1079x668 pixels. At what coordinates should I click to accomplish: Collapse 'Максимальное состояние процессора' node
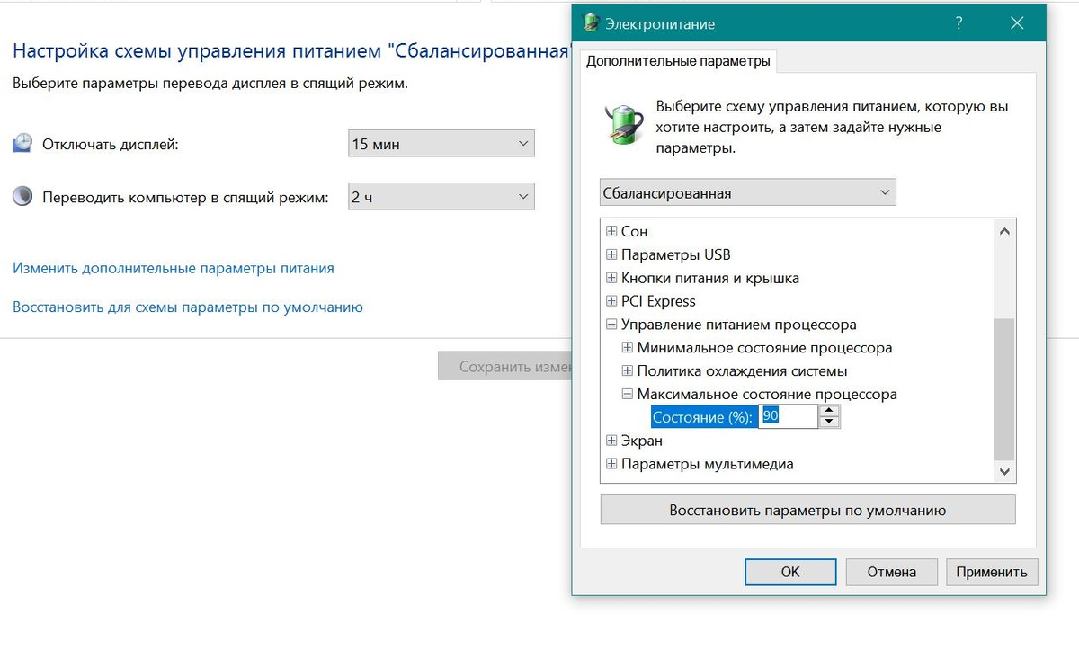628,394
